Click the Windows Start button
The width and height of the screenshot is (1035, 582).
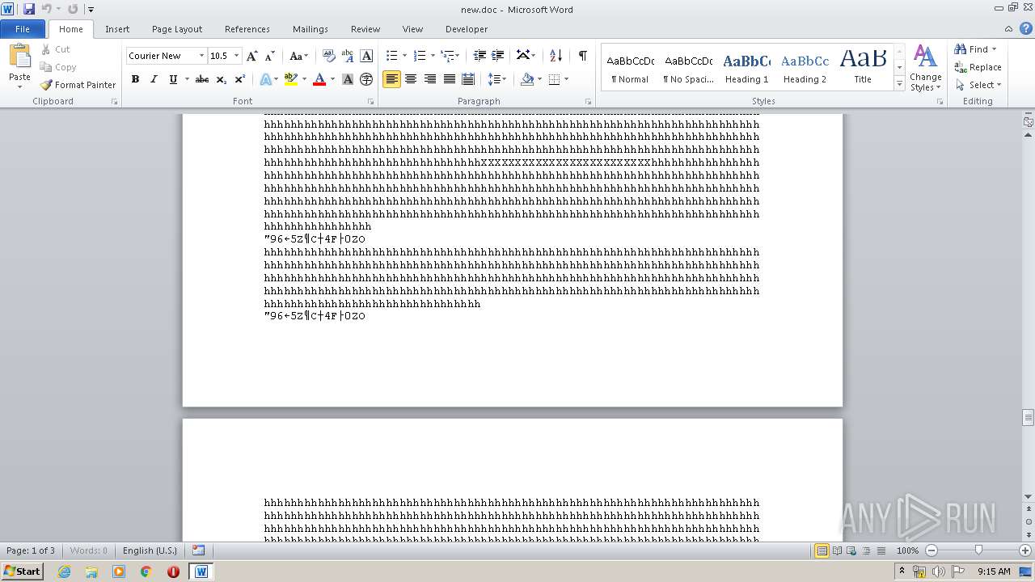pyautogui.click(x=23, y=571)
